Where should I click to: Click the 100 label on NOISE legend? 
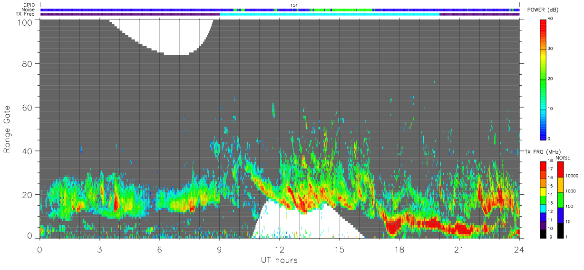click(x=570, y=206)
